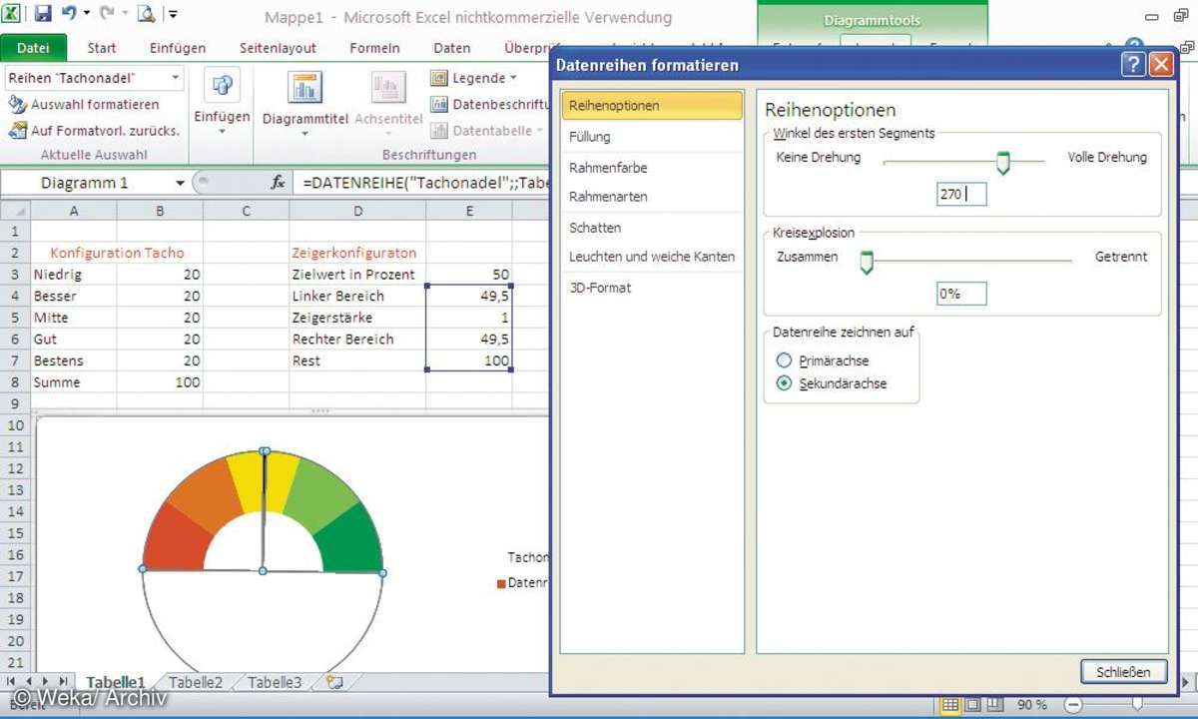
Task: Click the Diagrammtitel icon
Action: [x=304, y=87]
